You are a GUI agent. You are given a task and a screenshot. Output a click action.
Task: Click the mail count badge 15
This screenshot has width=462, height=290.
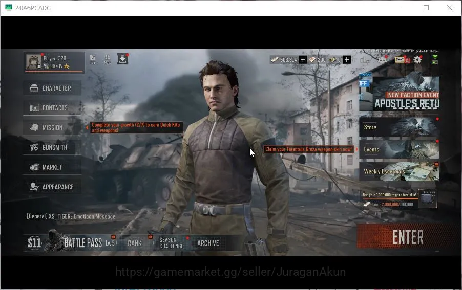coord(407,60)
